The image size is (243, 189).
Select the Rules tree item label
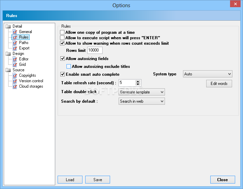pos(24,37)
